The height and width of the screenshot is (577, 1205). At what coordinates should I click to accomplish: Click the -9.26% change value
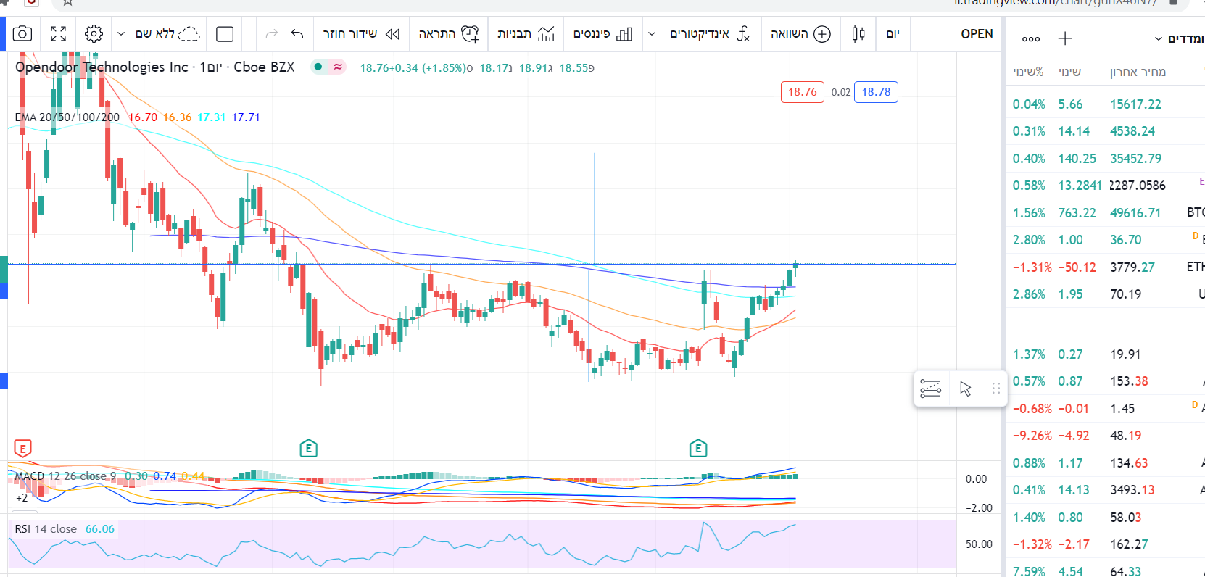(x=1032, y=436)
